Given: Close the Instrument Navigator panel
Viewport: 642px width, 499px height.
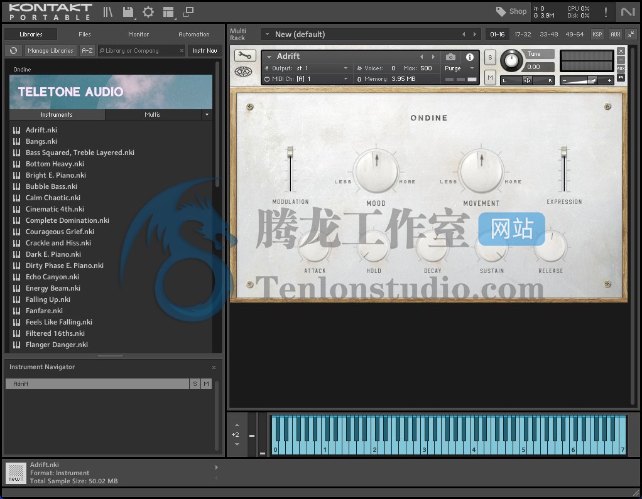Looking at the screenshot, I should click(214, 367).
